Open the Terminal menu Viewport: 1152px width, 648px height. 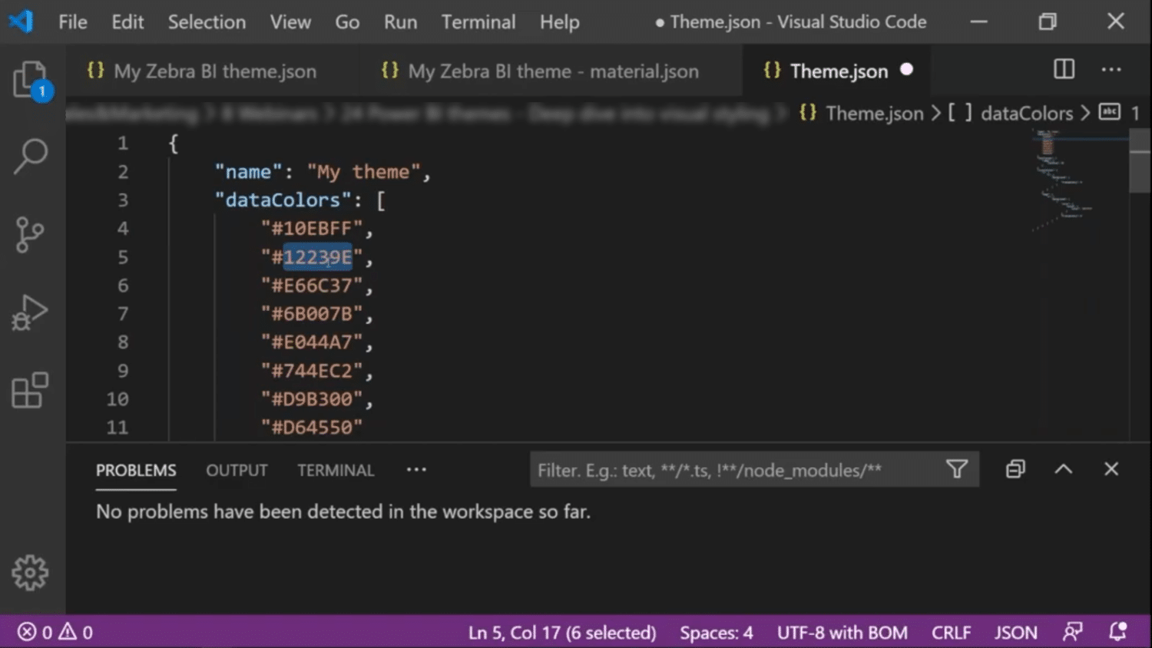(x=478, y=21)
